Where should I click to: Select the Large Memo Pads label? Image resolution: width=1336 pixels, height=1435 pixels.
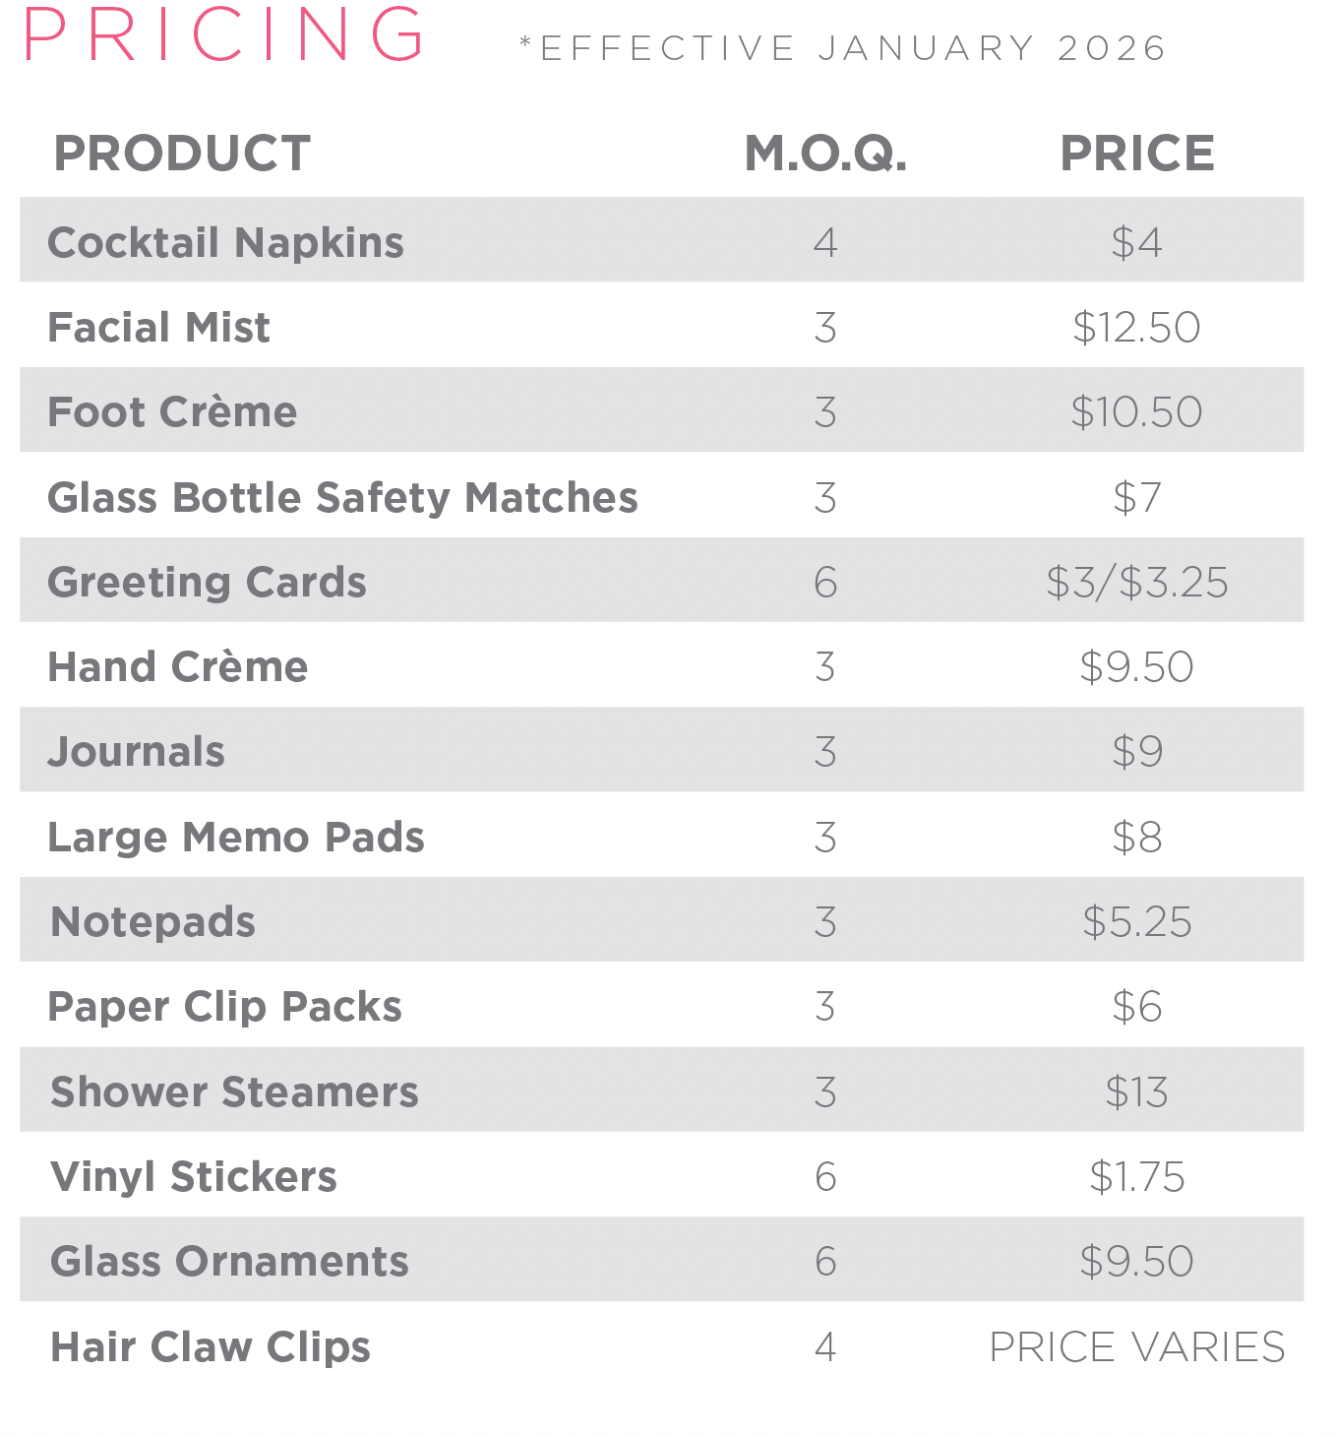[x=236, y=838]
